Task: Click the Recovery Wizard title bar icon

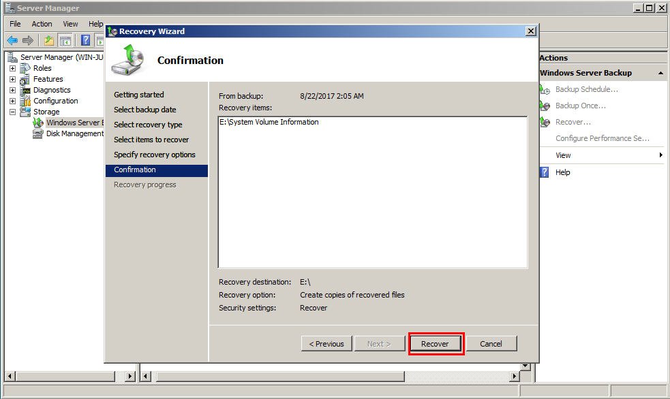Action: pos(112,31)
